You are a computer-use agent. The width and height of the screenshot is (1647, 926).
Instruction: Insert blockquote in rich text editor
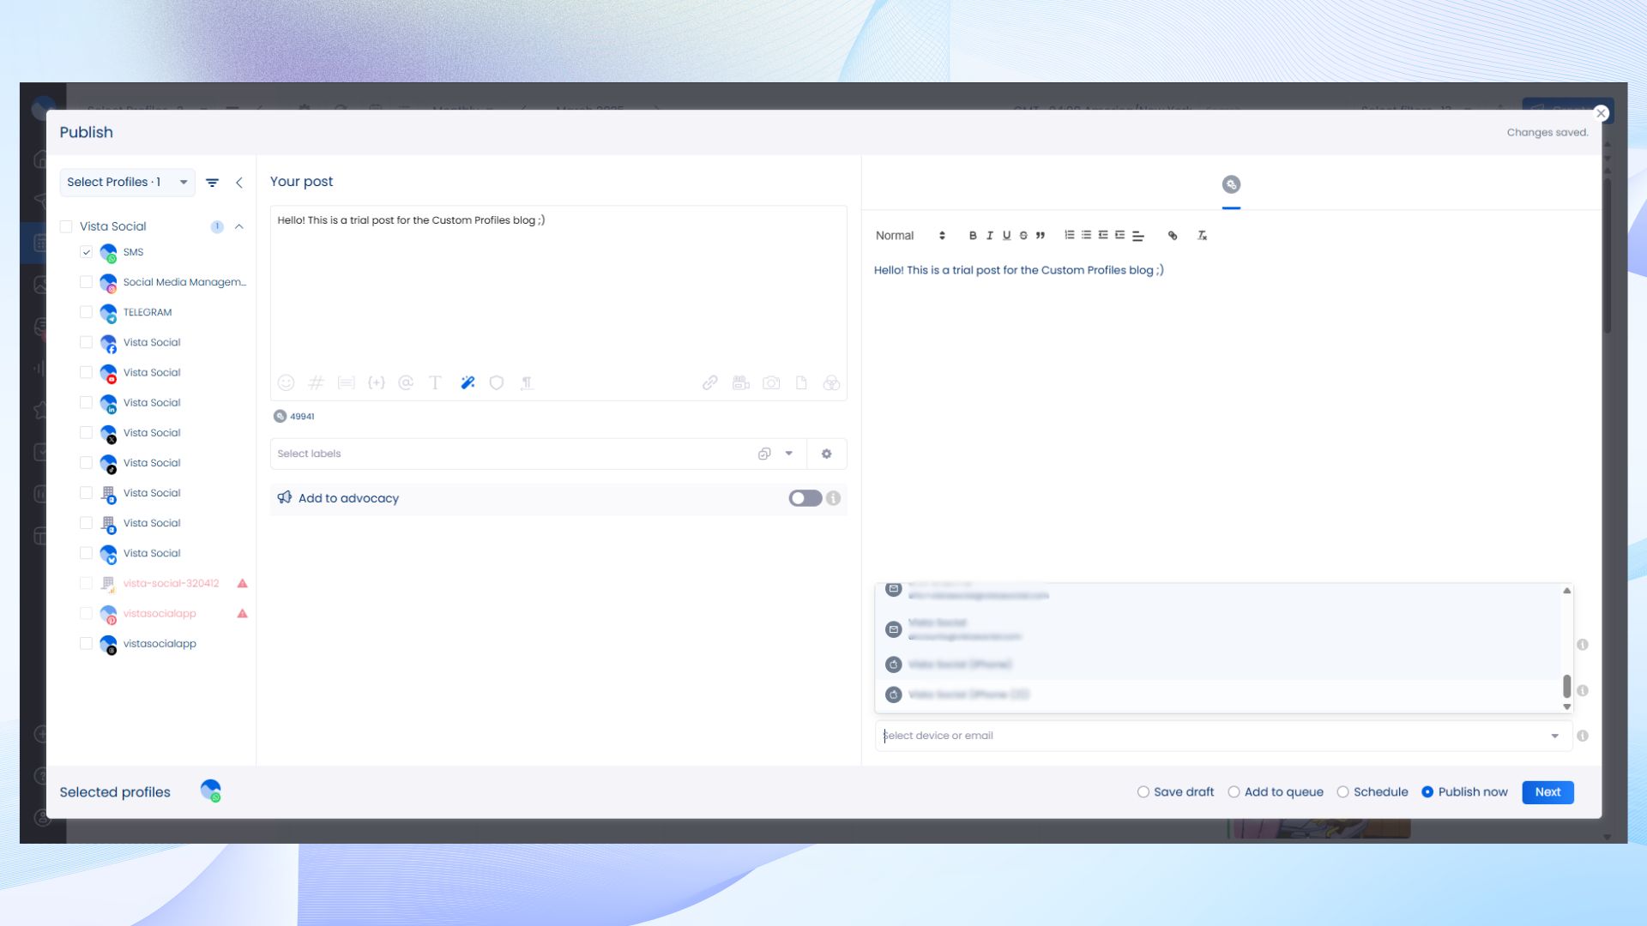(x=1041, y=236)
